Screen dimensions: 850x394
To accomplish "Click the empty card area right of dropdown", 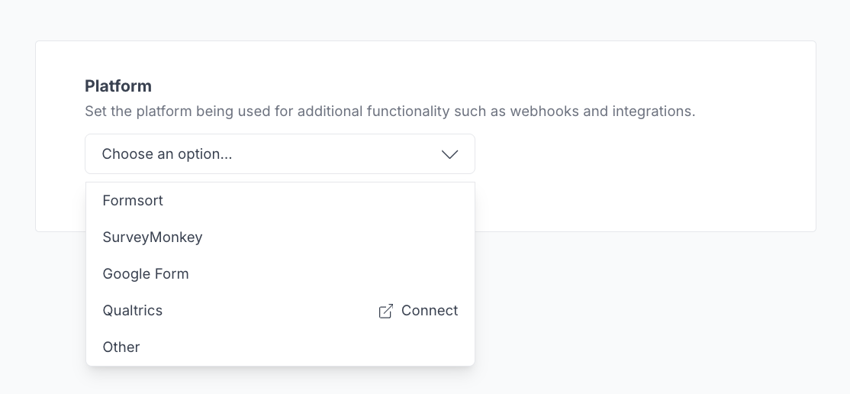I will (641, 176).
